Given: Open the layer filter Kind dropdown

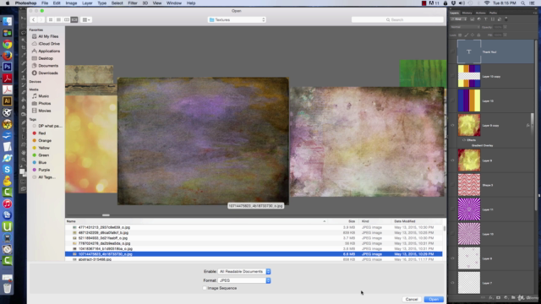Looking at the screenshot, I should click(x=458, y=19).
